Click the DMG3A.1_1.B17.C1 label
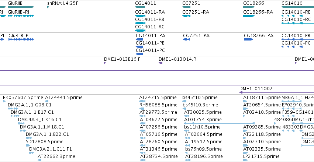Image resolution: width=314 pixels, height=162 pixels. click(x=32, y=112)
